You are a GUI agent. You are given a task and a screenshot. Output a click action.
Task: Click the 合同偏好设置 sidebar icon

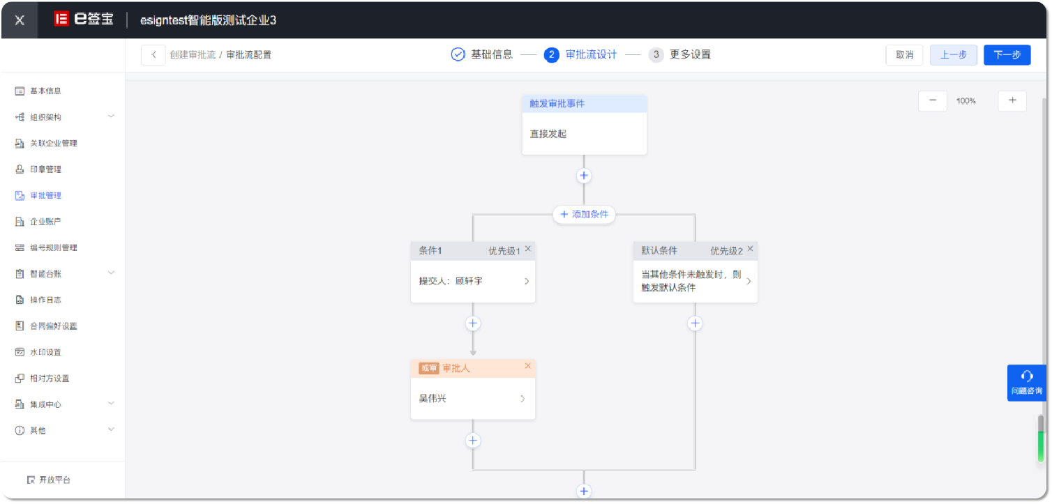point(20,326)
